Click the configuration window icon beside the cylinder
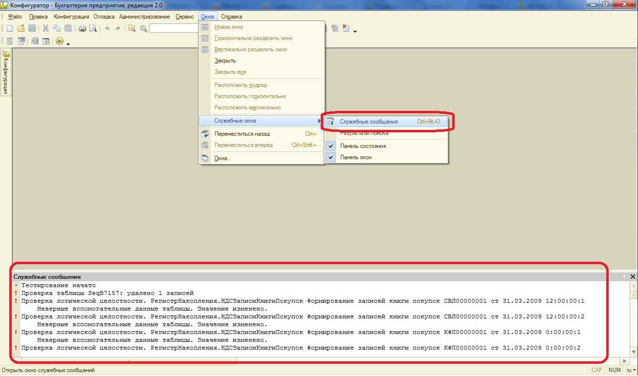The image size is (638, 376). pos(45,42)
